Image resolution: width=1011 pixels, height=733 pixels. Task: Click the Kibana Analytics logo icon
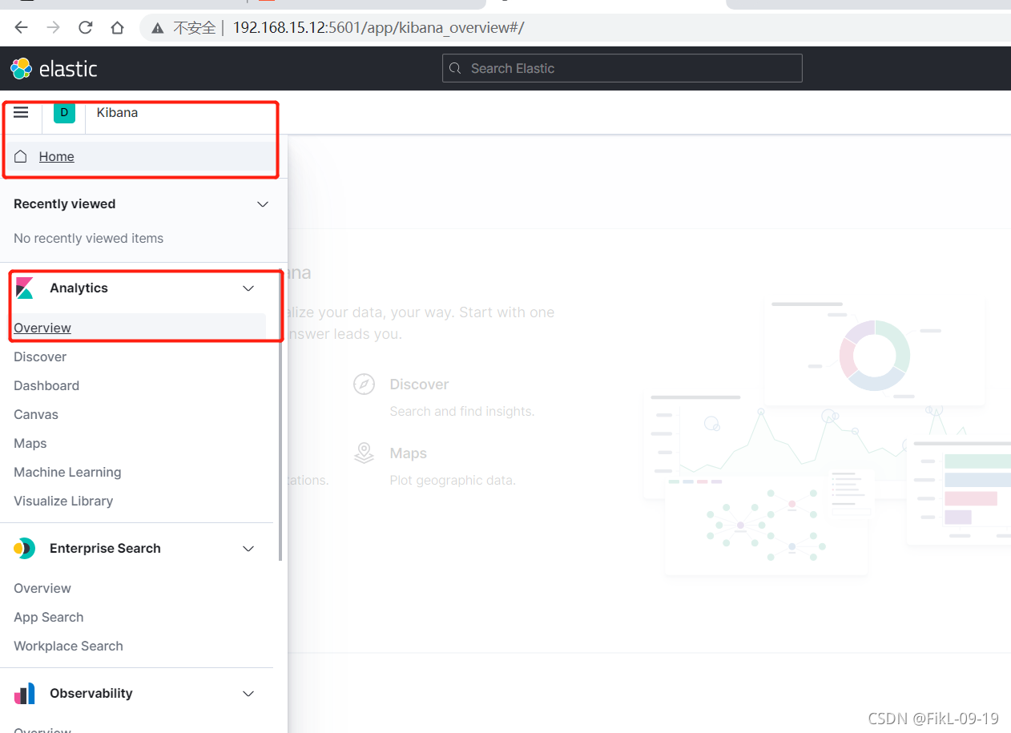click(25, 288)
